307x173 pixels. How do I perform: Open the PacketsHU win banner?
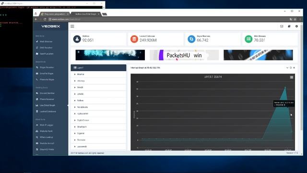point(184,55)
